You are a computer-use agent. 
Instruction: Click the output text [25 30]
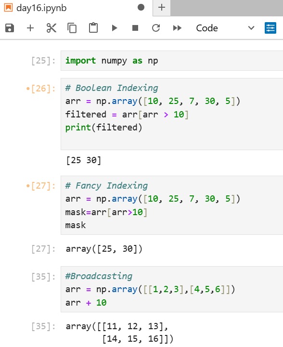pos(84,160)
